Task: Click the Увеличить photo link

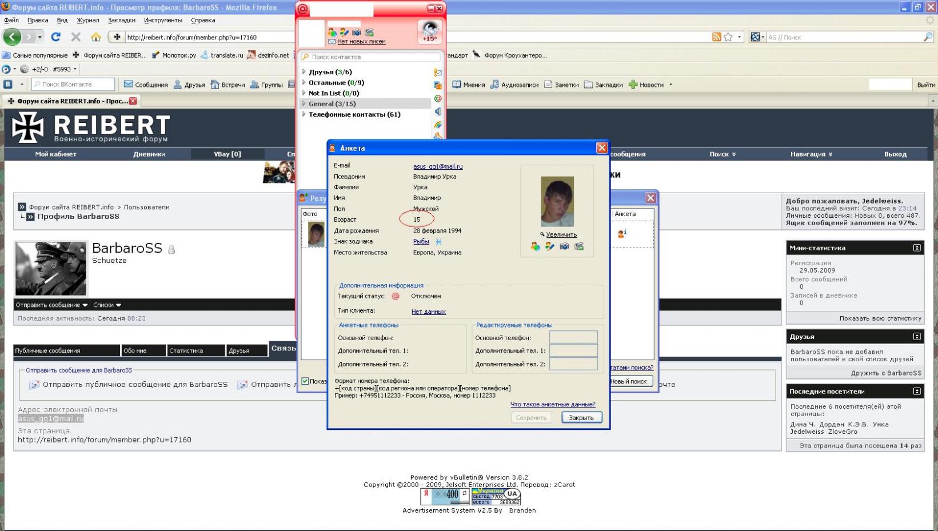Action: click(561, 235)
